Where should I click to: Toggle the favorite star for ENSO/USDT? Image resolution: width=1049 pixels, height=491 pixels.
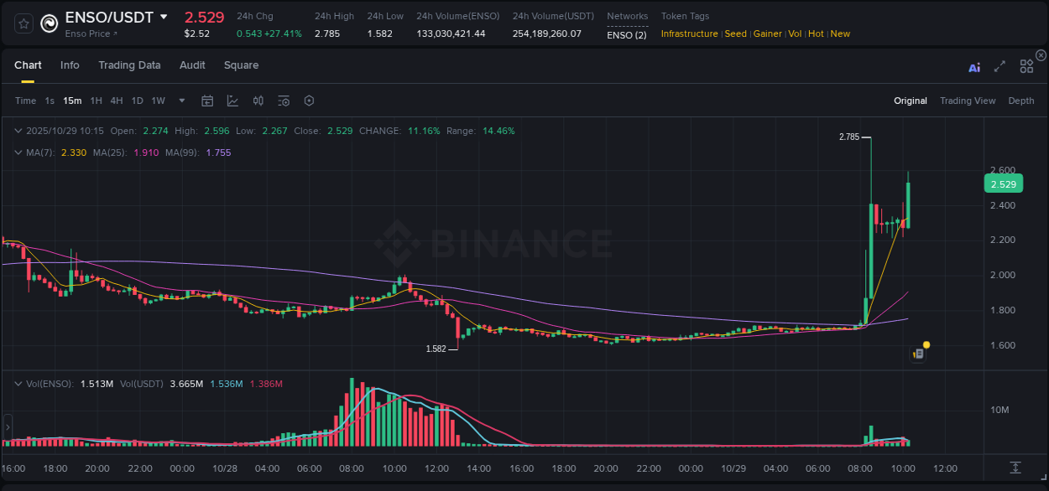point(23,23)
